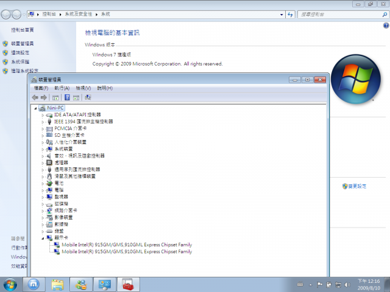This screenshot has height=292, width=390.
Task: Open the 執行(A) menu
Action: click(62, 88)
